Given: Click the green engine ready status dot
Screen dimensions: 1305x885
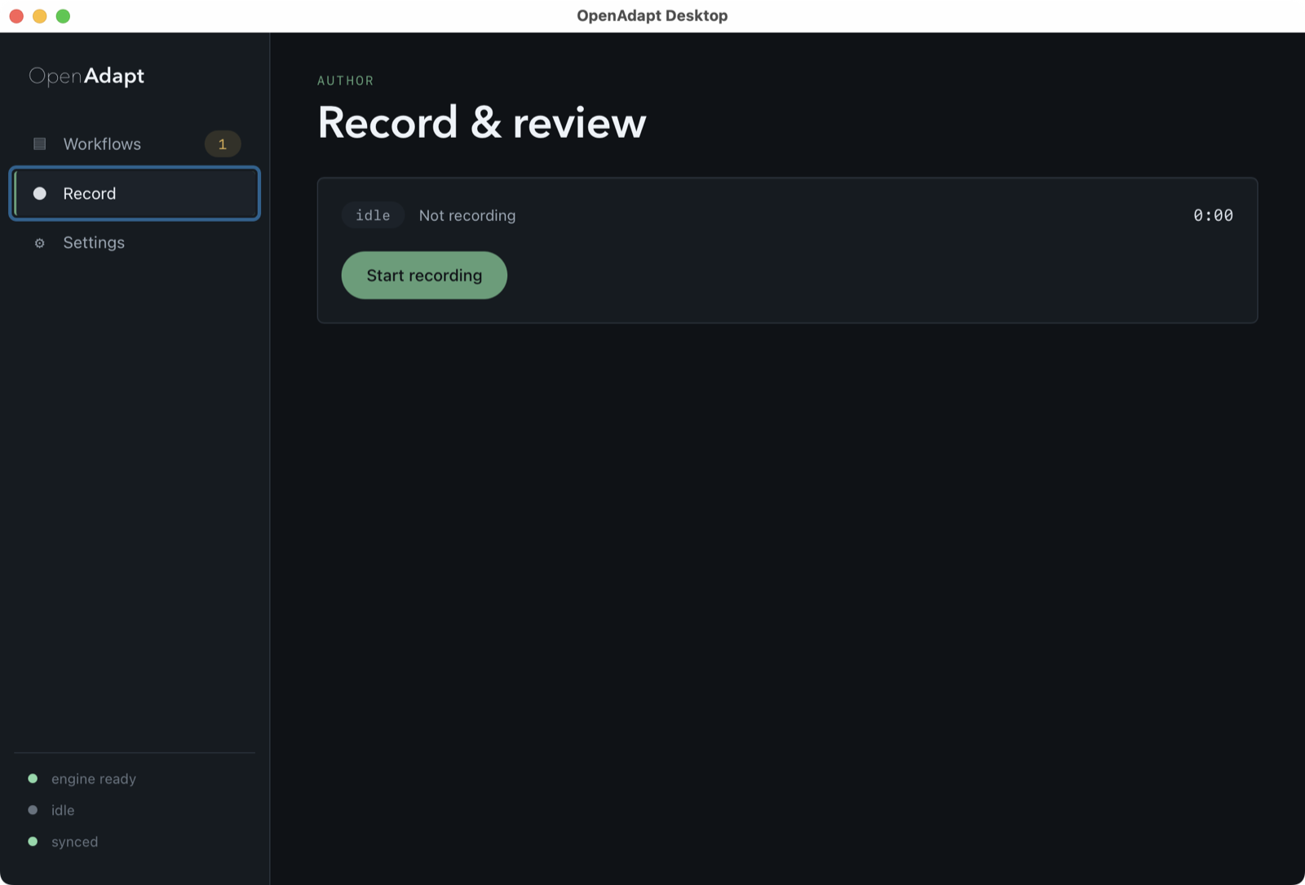Looking at the screenshot, I should pos(33,778).
